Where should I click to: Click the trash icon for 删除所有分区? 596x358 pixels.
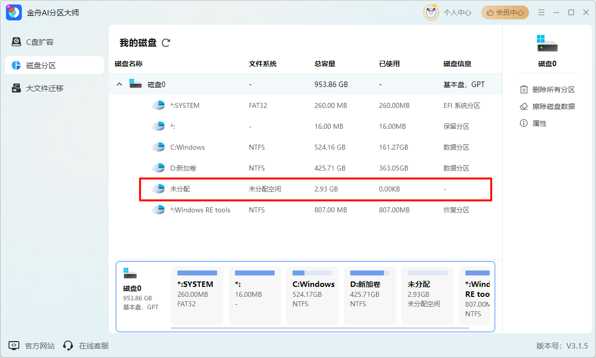point(523,89)
